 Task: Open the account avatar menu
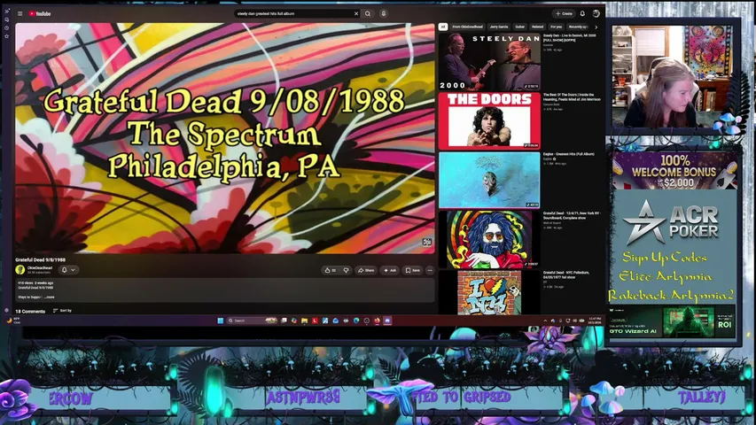click(596, 13)
